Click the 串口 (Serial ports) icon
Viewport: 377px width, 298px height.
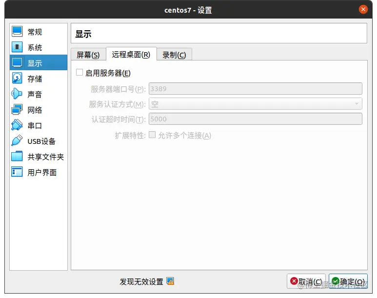tap(17, 125)
